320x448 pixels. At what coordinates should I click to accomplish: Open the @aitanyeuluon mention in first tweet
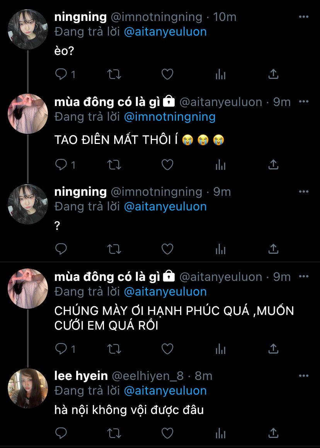pyautogui.click(x=165, y=32)
